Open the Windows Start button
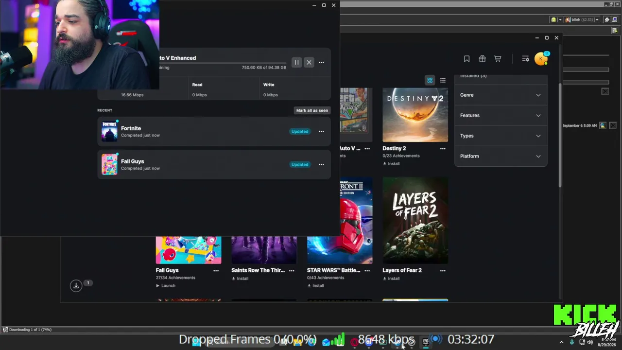622x350 pixels. [197, 342]
